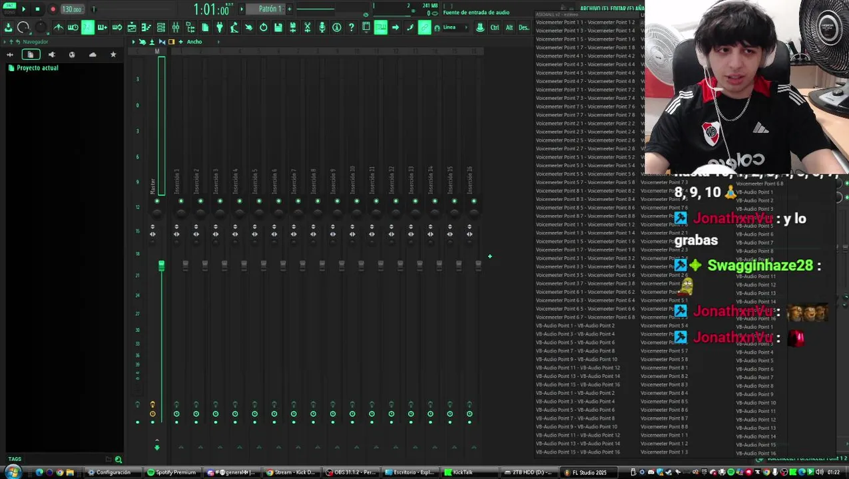Image resolution: width=849 pixels, height=479 pixels.
Task: Open the help question mark icon
Action: coord(352,27)
